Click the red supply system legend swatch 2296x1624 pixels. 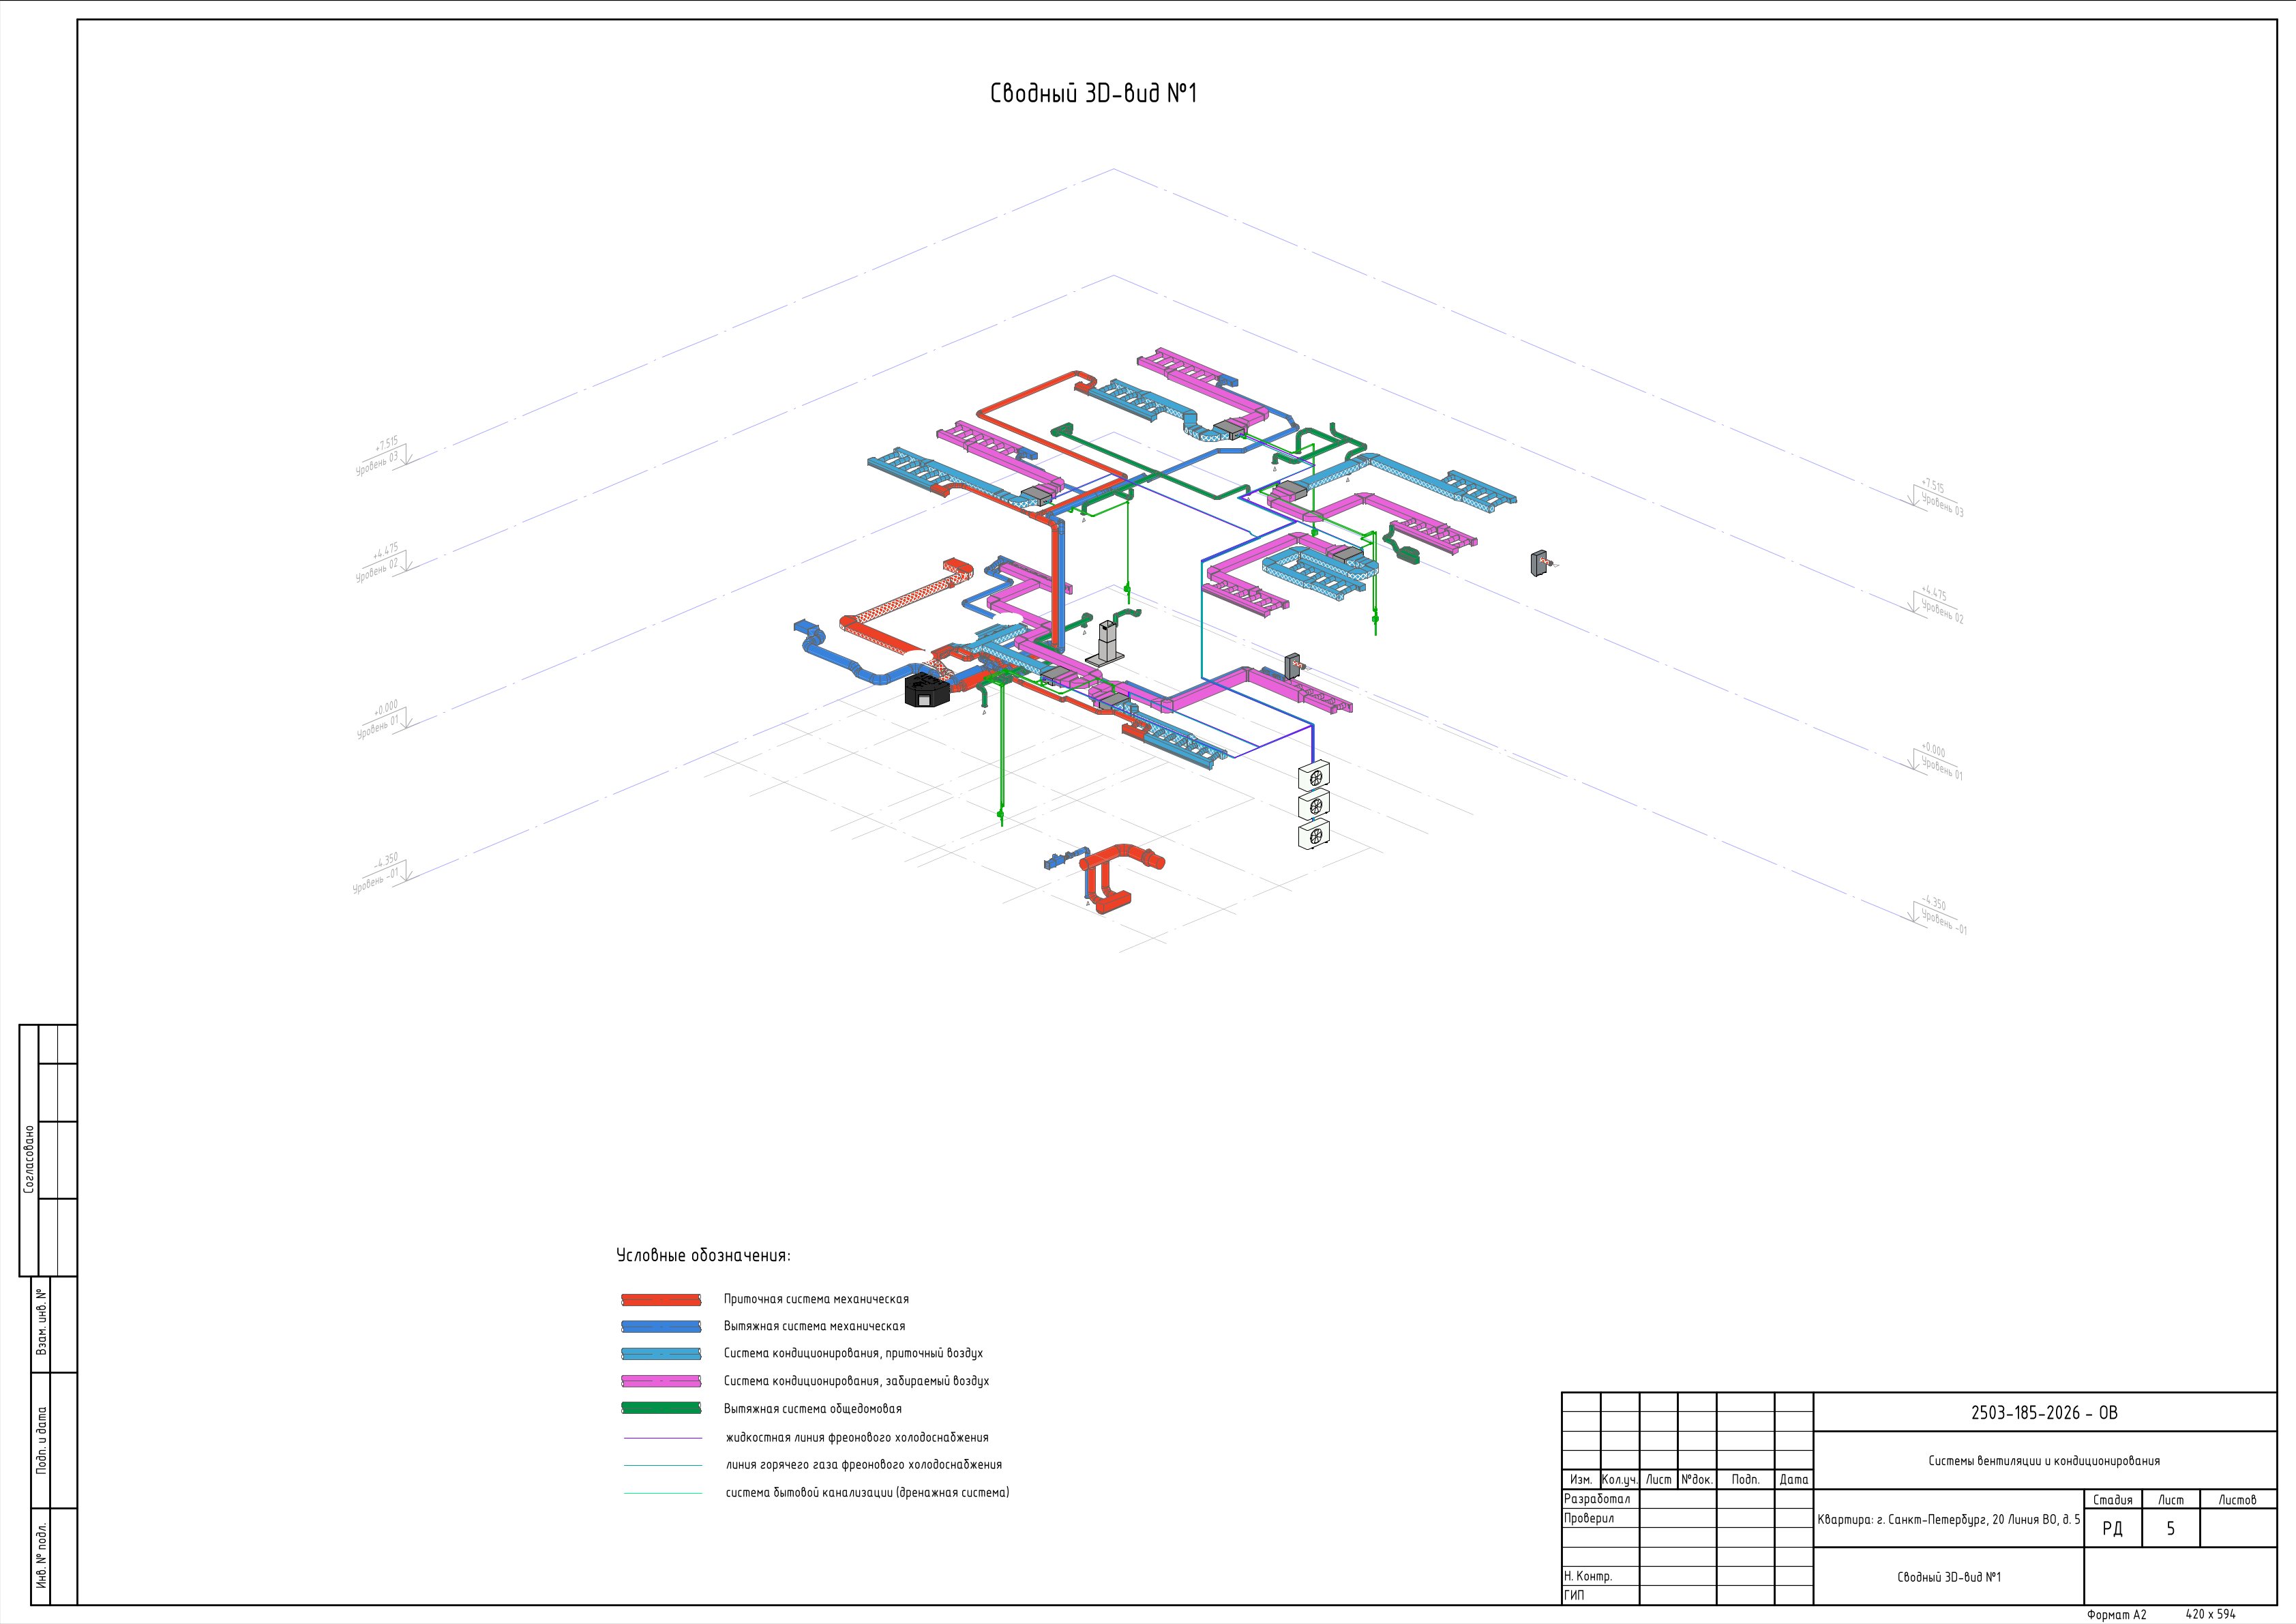click(x=661, y=1300)
